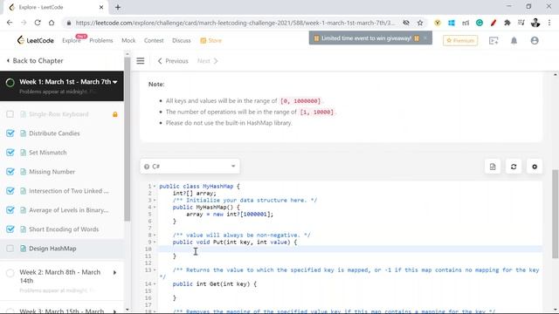
Task: Click the page right vertical scrollbar
Action: point(556,214)
